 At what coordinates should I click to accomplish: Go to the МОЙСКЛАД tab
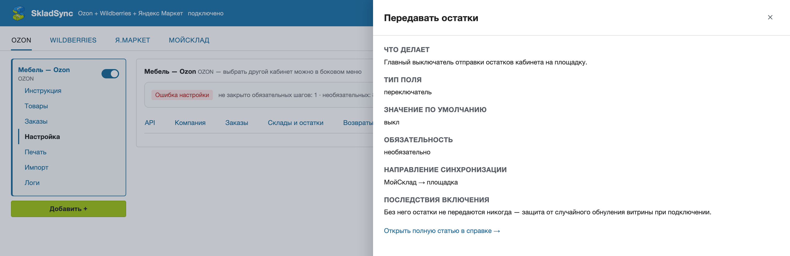[x=189, y=40]
